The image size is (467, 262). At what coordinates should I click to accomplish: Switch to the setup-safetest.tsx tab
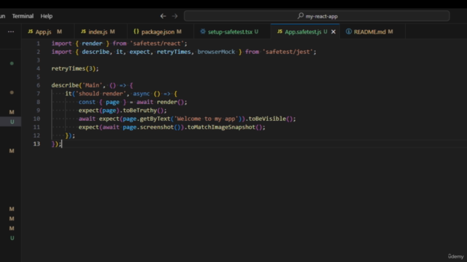pyautogui.click(x=232, y=32)
